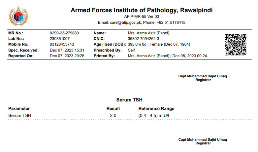The height and width of the screenshot is (152, 258).
Task: Click the document code AFIP-MR-55 Ver:03
Action: point(142,17)
